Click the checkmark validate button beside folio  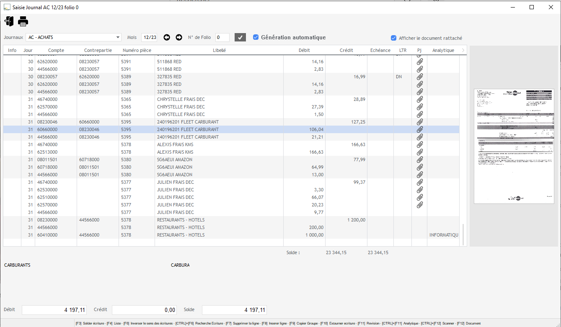240,37
